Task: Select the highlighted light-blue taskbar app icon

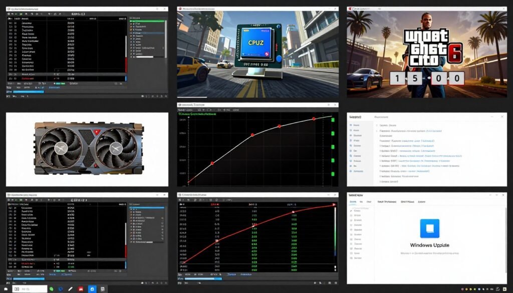Action: click(x=92, y=289)
